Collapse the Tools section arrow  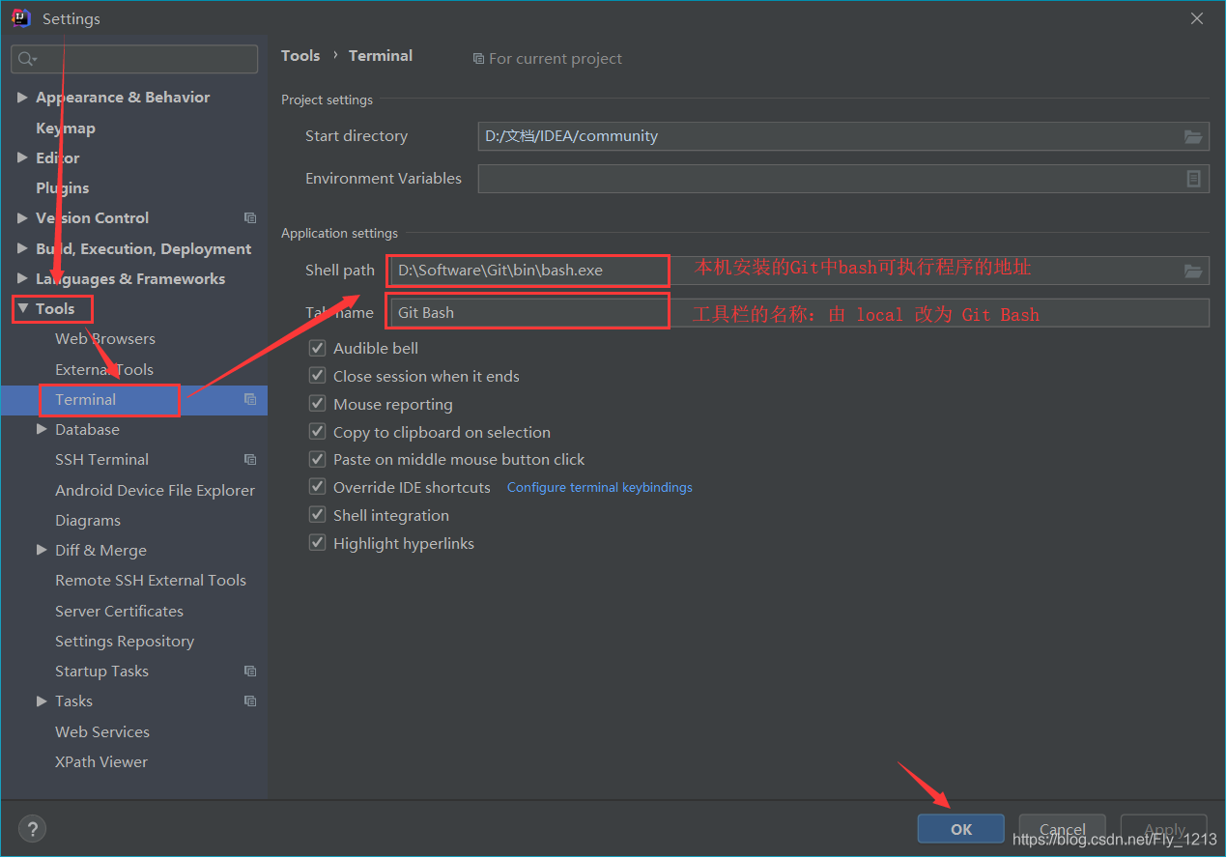click(x=22, y=309)
